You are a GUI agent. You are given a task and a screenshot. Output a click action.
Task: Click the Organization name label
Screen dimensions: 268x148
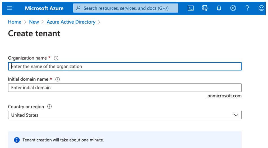click(x=27, y=58)
